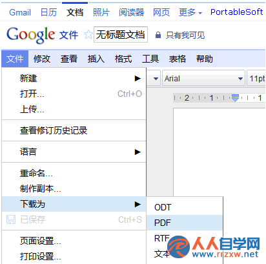Image resolution: width=266 pixels, height=264 pixels.
Task: Choose 制作副本... menu entry
Action: tap(74, 188)
